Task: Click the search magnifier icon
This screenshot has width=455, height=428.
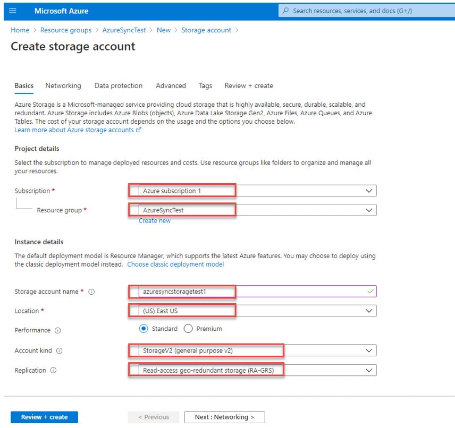Action: pos(285,11)
